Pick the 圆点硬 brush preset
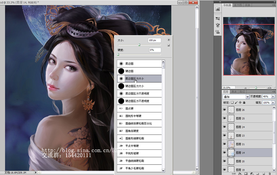The width and height of the screenshot is (277, 175). 139,108
